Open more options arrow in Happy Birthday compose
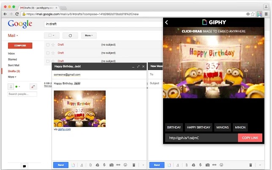 [143, 165]
